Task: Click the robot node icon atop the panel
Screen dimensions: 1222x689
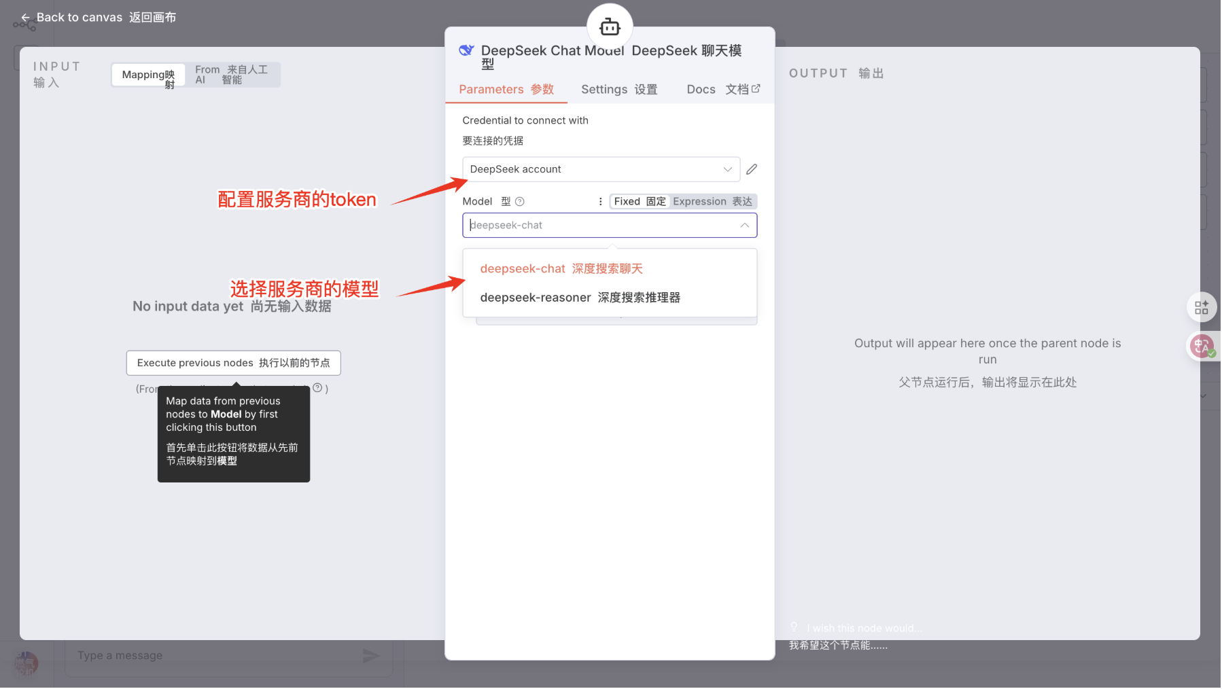Action: (610, 26)
